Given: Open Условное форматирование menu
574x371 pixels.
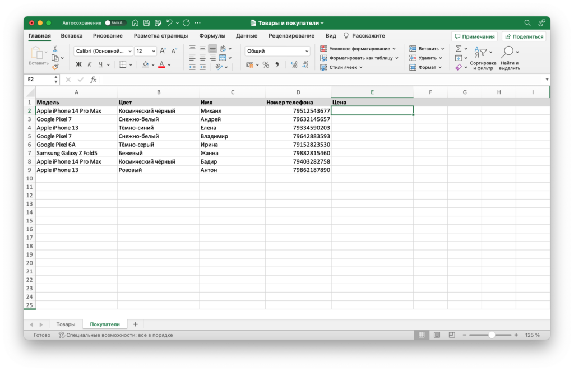Looking at the screenshot, I should 358,49.
